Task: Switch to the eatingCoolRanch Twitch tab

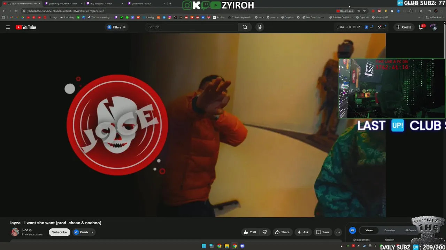Action: coord(63,3)
